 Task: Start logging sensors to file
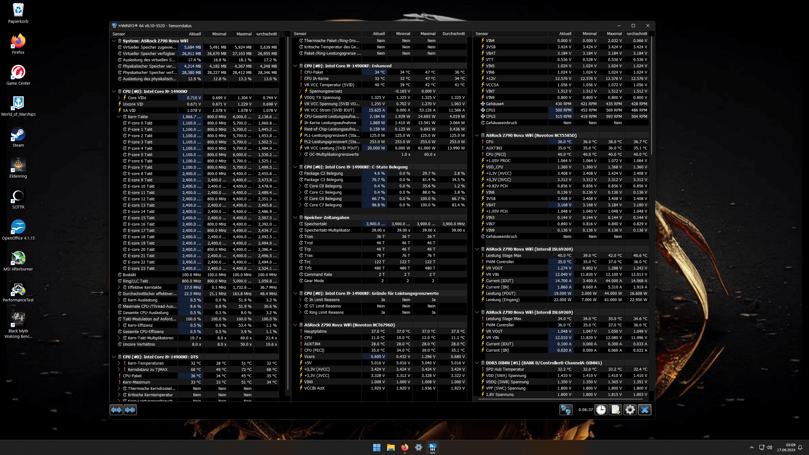point(615,410)
